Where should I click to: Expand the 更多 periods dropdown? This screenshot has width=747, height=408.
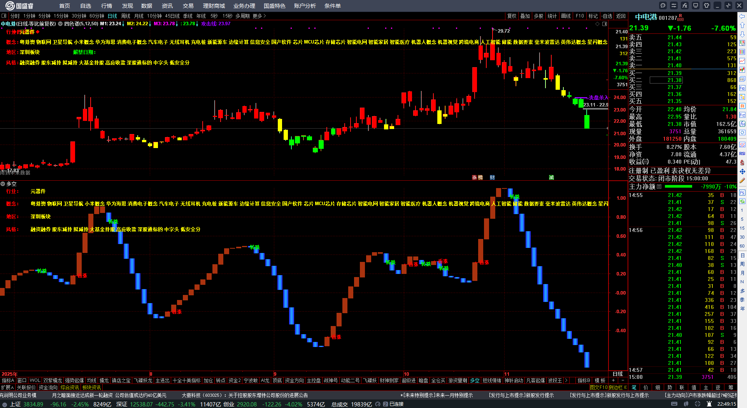pyautogui.click(x=259, y=16)
